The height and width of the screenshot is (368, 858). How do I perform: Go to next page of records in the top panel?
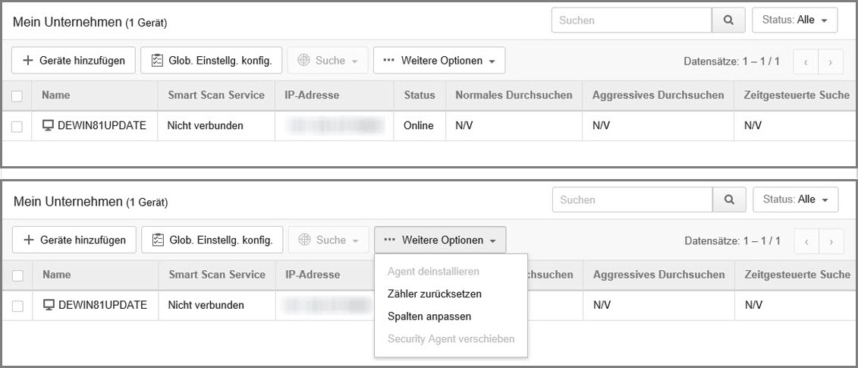coord(831,61)
